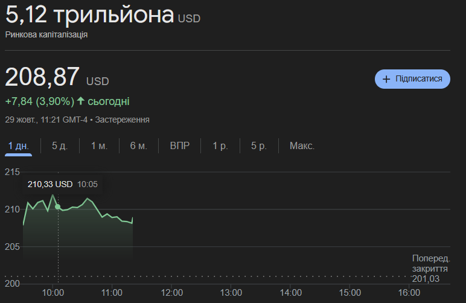Switch chart to 1 р. range
This screenshot has height=303, width=466.
(x=220, y=145)
